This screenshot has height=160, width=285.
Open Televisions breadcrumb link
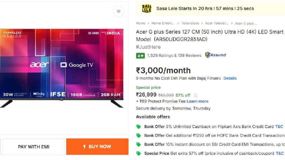(190, 23)
